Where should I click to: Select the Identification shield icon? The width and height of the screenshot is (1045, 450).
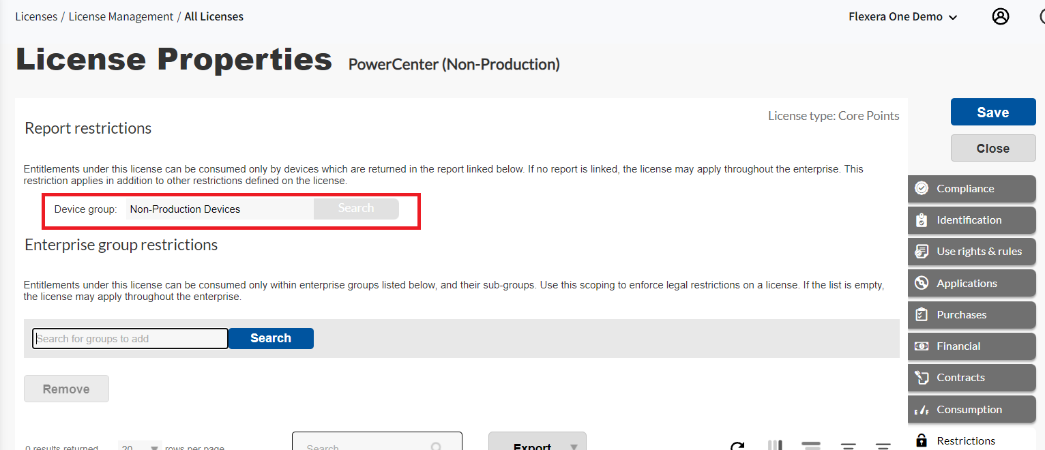click(922, 220)
